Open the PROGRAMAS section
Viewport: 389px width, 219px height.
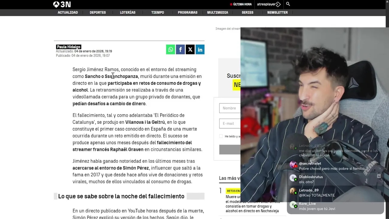tap(188, 12)
